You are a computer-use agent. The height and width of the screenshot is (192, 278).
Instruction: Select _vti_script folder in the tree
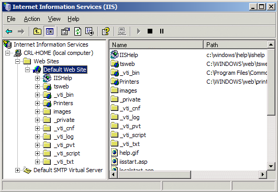pyautogui.click(x=66, y=153)
